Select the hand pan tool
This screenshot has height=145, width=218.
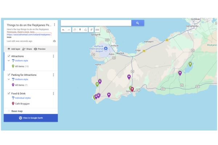click(75, 30)
